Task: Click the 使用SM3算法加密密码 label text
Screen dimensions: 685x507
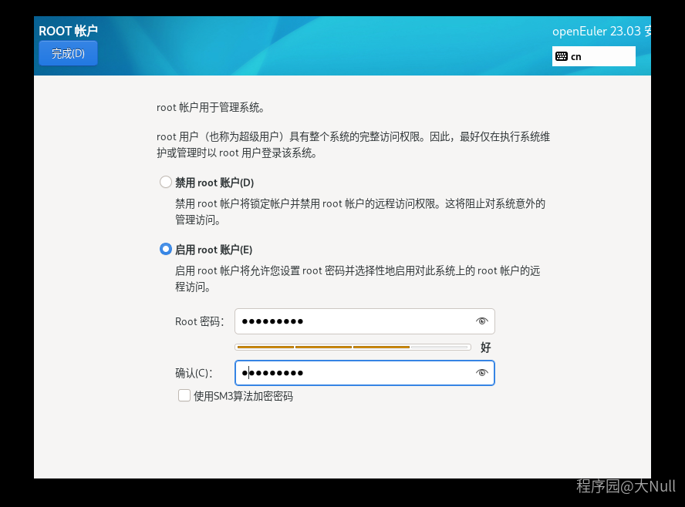Action: (243, 396)
